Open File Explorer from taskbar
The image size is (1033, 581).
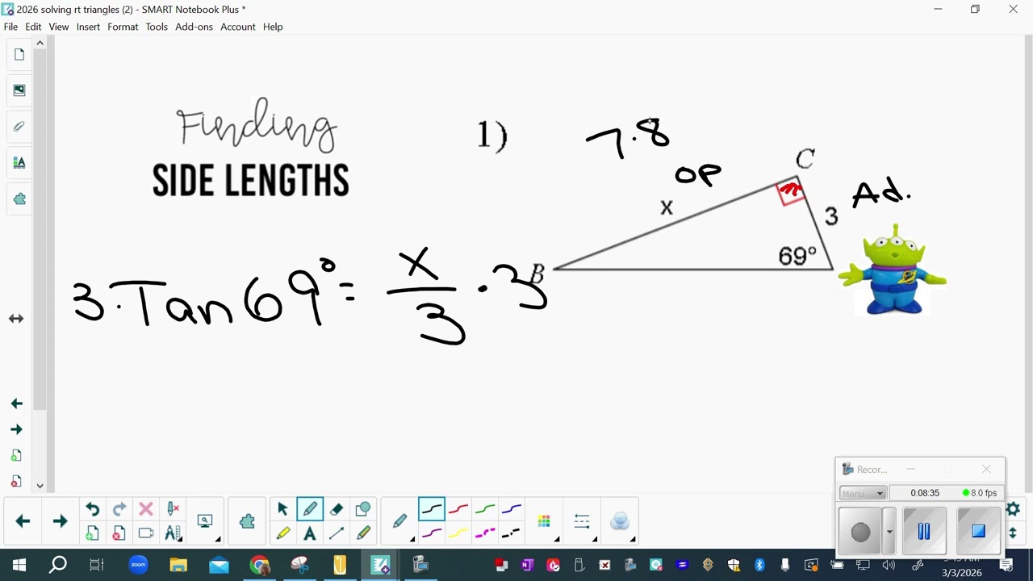(178, 565)
